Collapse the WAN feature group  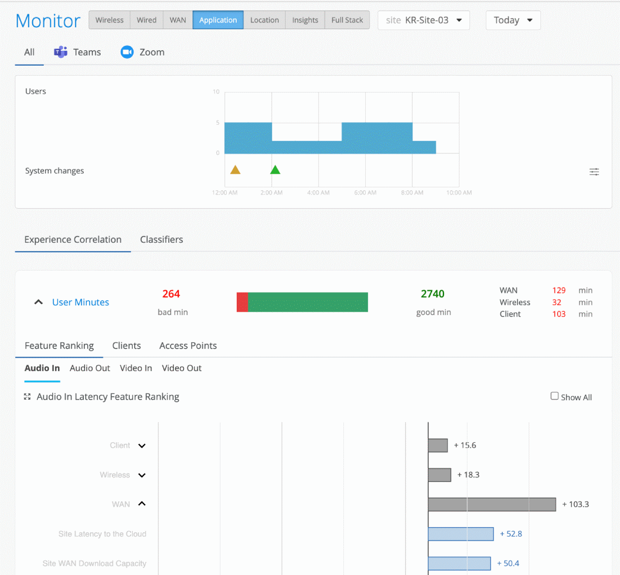tap(142, 504)
